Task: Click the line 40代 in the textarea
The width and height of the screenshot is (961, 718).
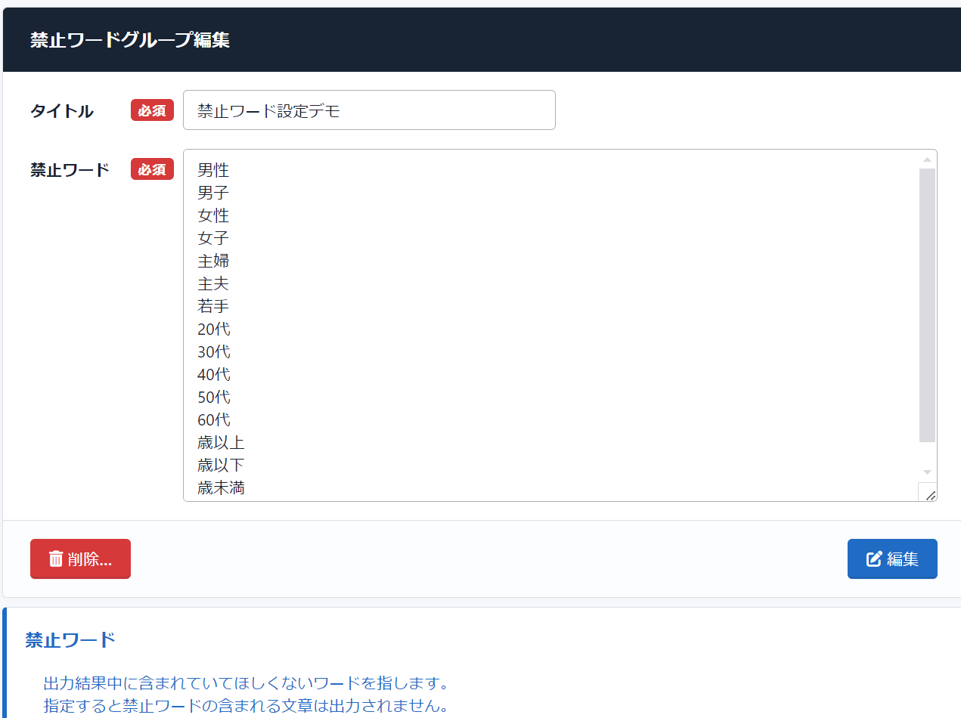Action: (x=214, y=374)
